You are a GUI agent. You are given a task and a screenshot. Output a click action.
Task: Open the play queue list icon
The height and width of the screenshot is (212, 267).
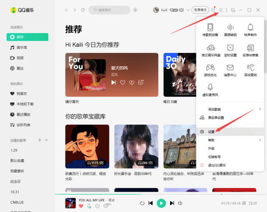pyautogui.click(x=252, y=203)
